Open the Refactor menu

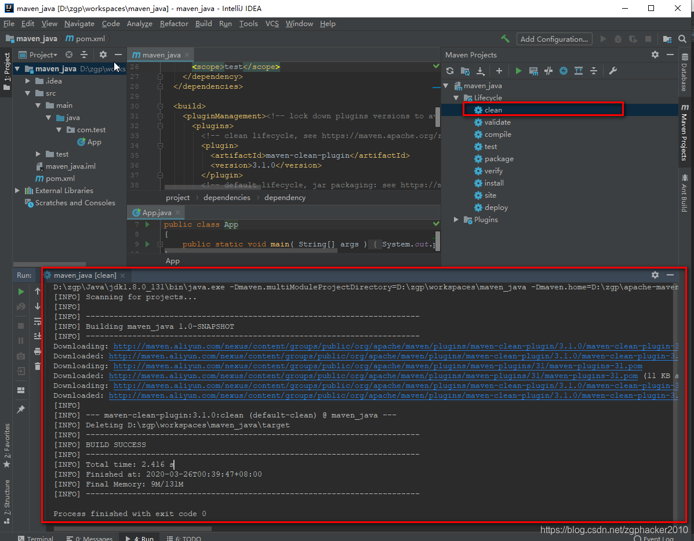click(174, 23)
